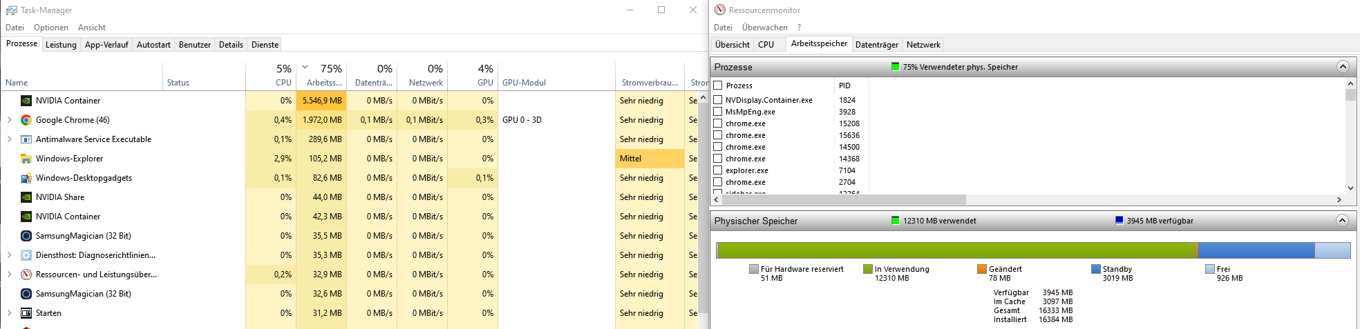The width and height of the screenshot is (1360, 329).
Task: Click the light blue Frei legend swatch
Action: click(x=1210, y=269)
